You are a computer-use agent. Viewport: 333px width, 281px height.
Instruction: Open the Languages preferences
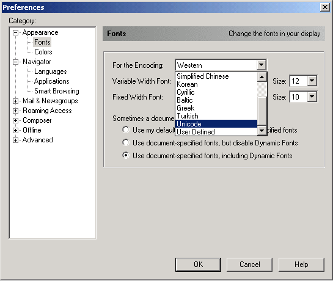coord(51,71)
